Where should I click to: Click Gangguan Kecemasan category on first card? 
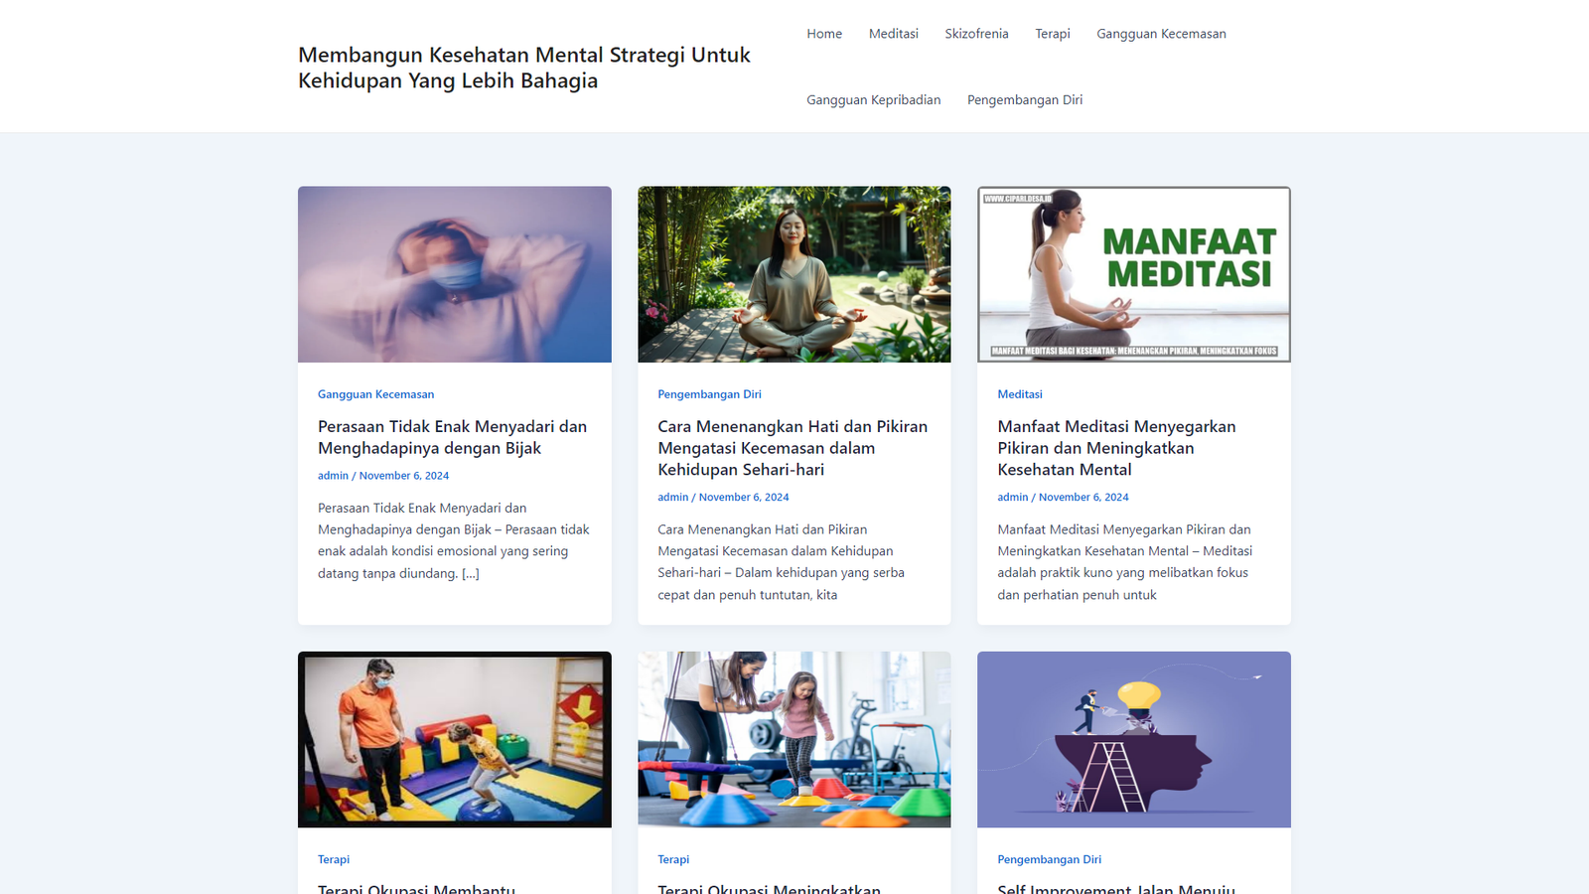click(x=375, y=394)
